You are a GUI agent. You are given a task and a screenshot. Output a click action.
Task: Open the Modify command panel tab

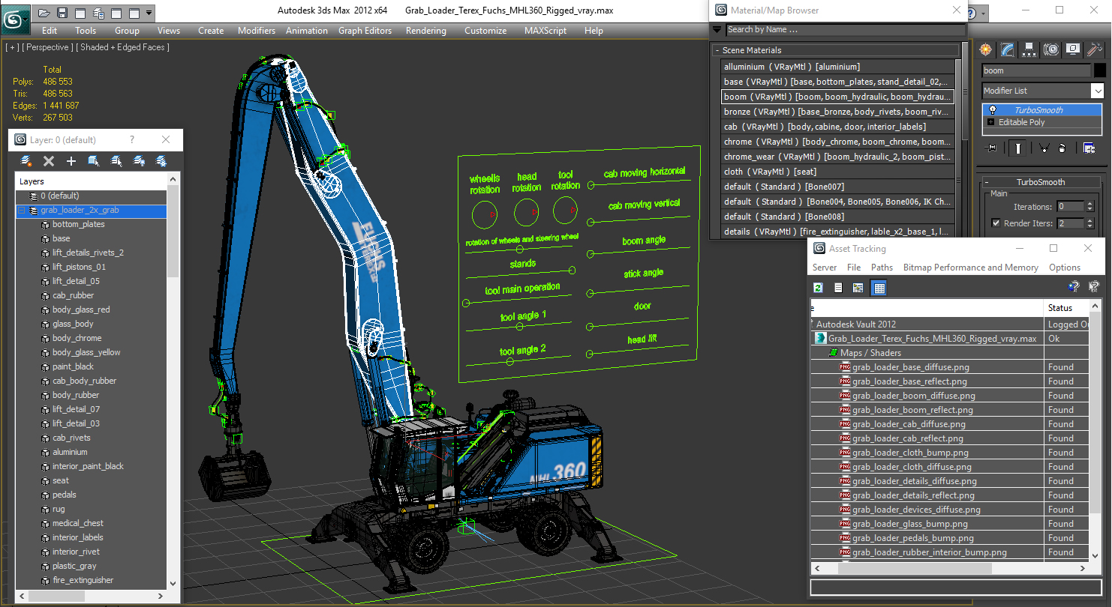[x=1008, y=49]
